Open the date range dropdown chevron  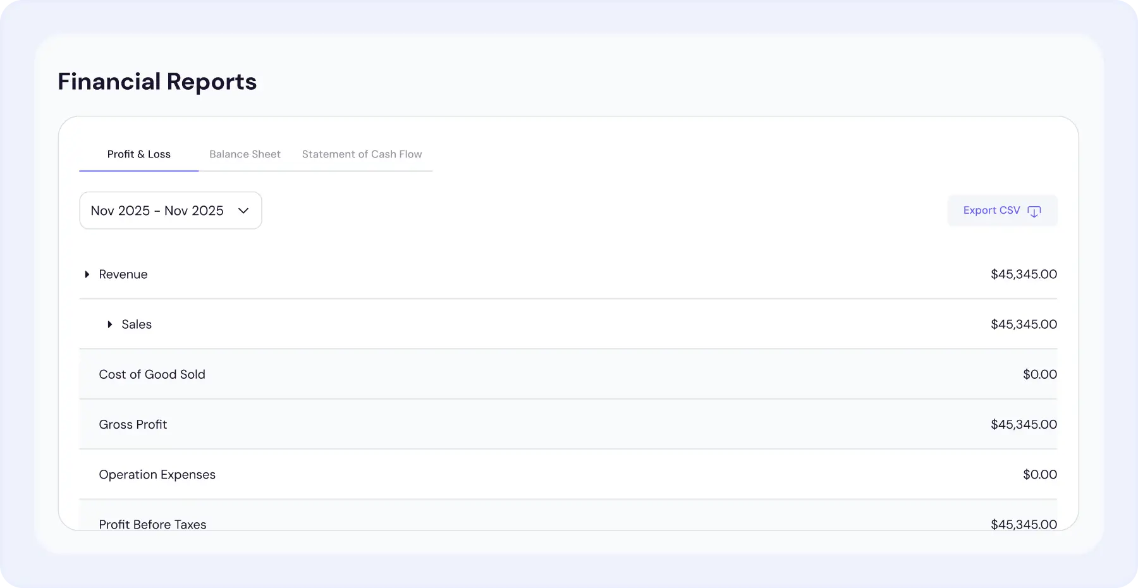click(x=244, y=211)
